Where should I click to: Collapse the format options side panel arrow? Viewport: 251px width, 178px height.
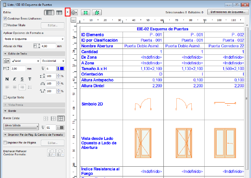pyautogui.click(x=67, y=13)
